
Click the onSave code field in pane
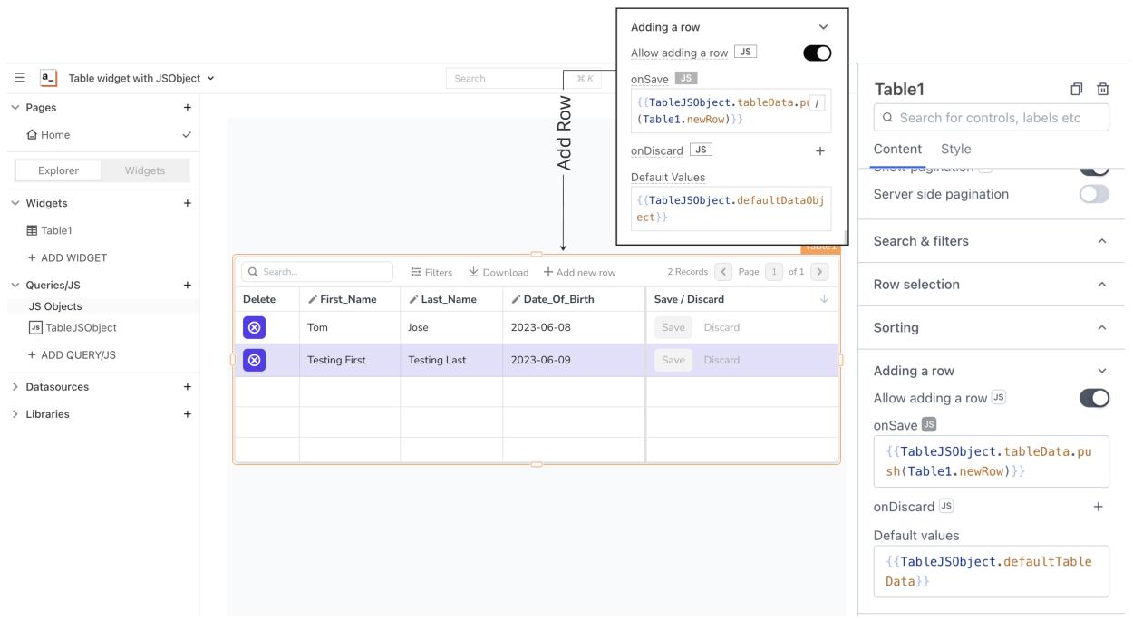[992, 461]
